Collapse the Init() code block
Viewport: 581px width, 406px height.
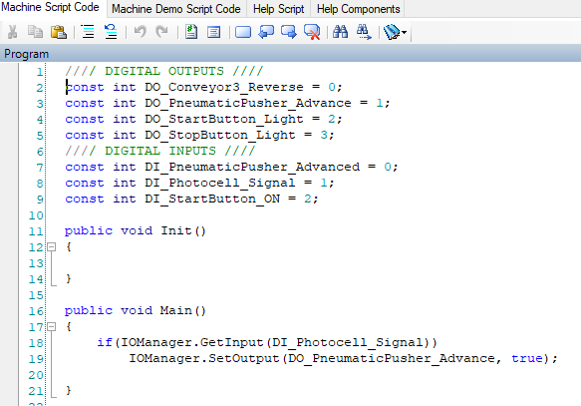tap(52, 247)
